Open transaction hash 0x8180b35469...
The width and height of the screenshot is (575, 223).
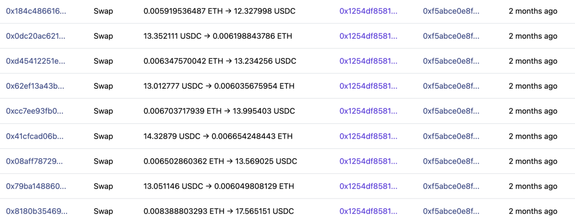[x=36, y=211]
